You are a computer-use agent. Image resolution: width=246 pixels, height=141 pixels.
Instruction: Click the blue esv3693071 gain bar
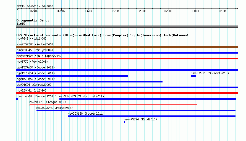coord(136,110)
